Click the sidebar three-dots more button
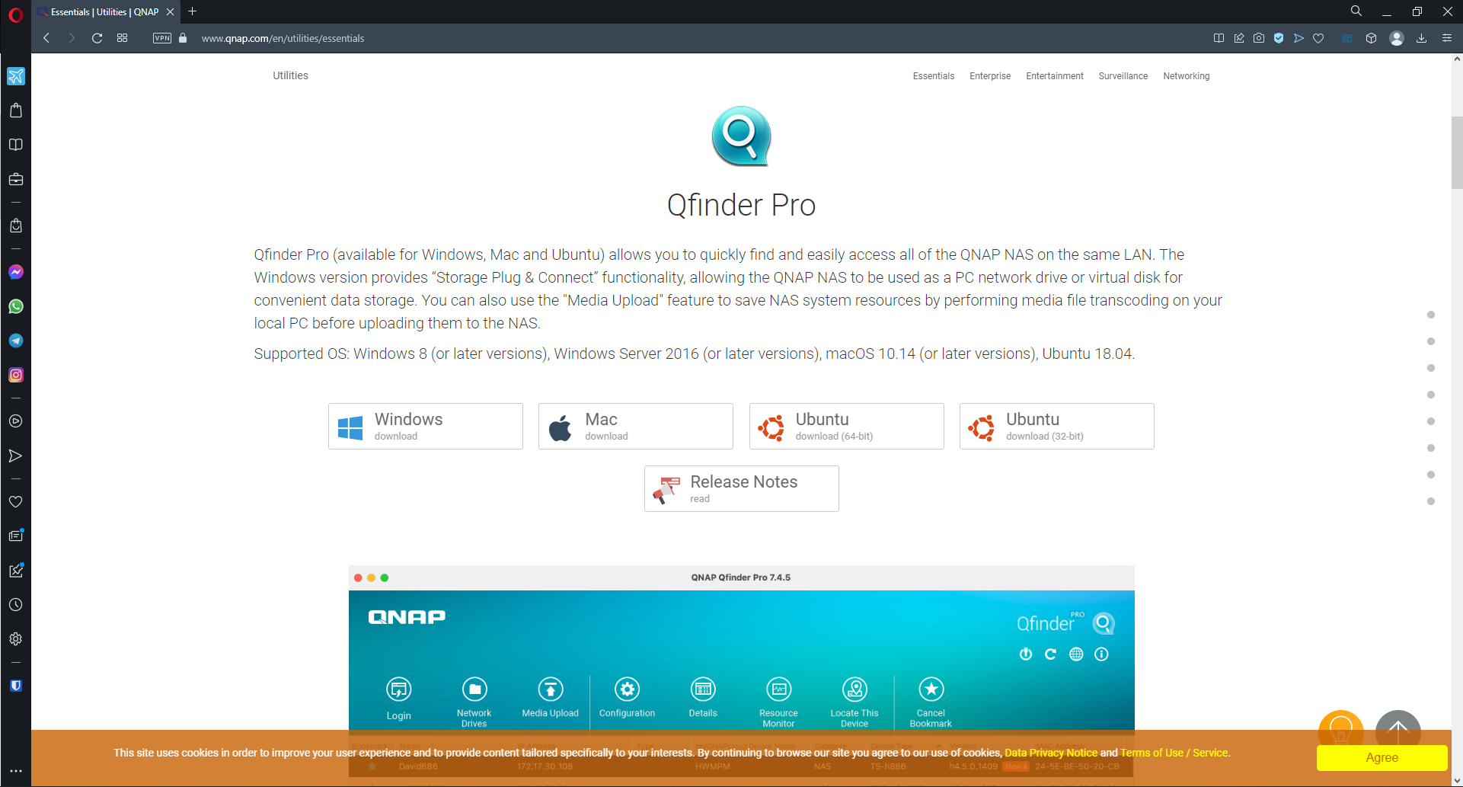This screenshot has height=787, width=1463. tap(16, 771)
